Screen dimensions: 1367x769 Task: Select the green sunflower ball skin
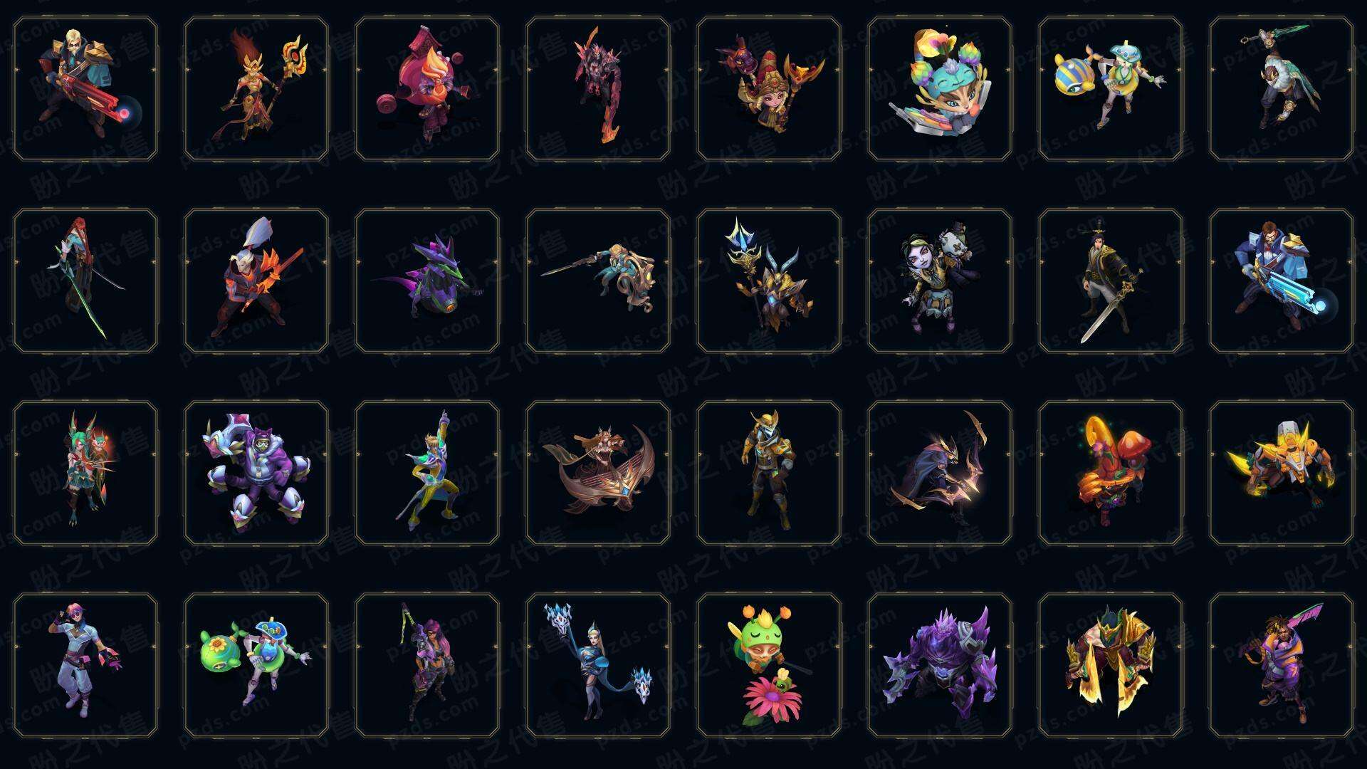coord(256,665)
